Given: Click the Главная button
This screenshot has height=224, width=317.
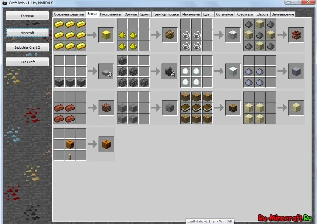Looking at the screenshot, I should tap(27, 16).
